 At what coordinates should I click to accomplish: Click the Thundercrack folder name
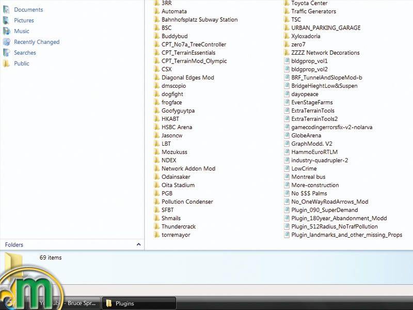pos(179,226)
